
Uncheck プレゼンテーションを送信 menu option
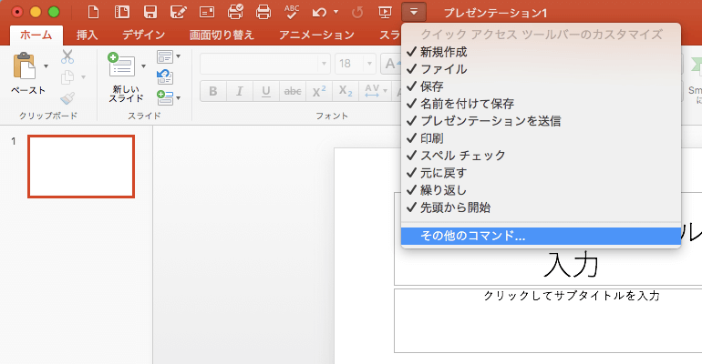[541, 121]
